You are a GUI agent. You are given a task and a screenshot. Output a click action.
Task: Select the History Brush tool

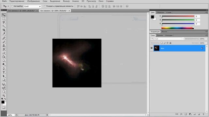click(x=4, y=49)
